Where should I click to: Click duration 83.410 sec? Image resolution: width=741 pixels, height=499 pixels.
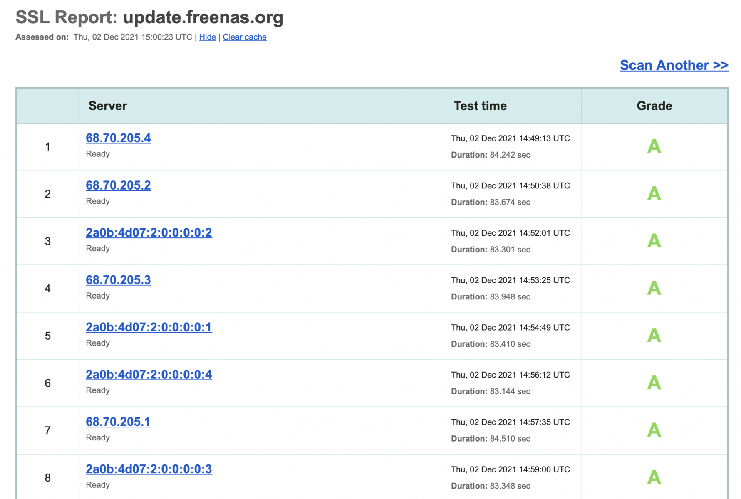point(491,344)
